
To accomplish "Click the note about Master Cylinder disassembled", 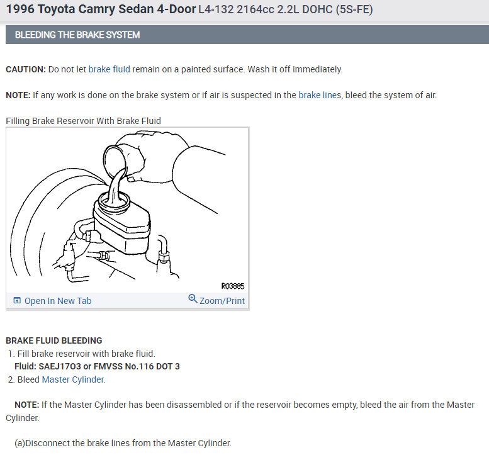I will [240, 412].
